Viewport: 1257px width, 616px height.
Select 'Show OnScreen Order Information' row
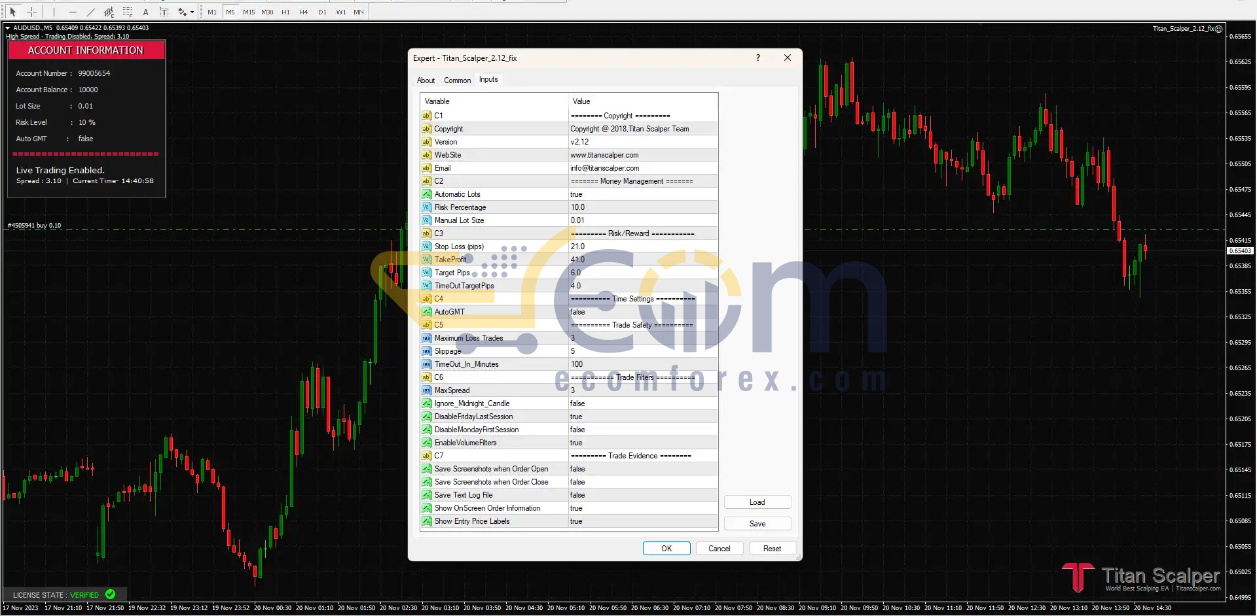click(569, 508)
